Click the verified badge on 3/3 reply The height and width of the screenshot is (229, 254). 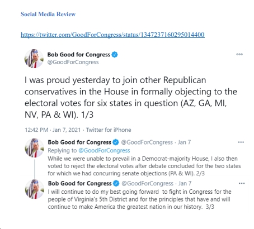click(116, 183)
